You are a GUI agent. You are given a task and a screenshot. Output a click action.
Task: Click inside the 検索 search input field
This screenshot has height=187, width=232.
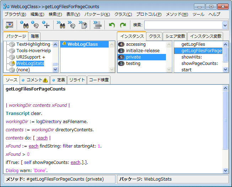coord(183,25)
